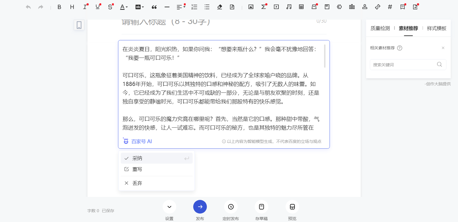
Task: Click the hashtag topic icon
Action: pyautogui.click(x=390, y=7)
